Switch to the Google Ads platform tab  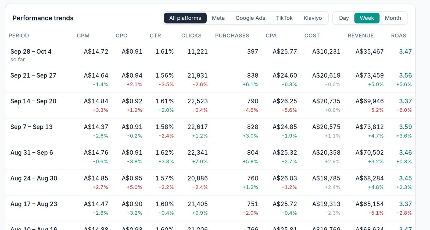pos(250,18)
